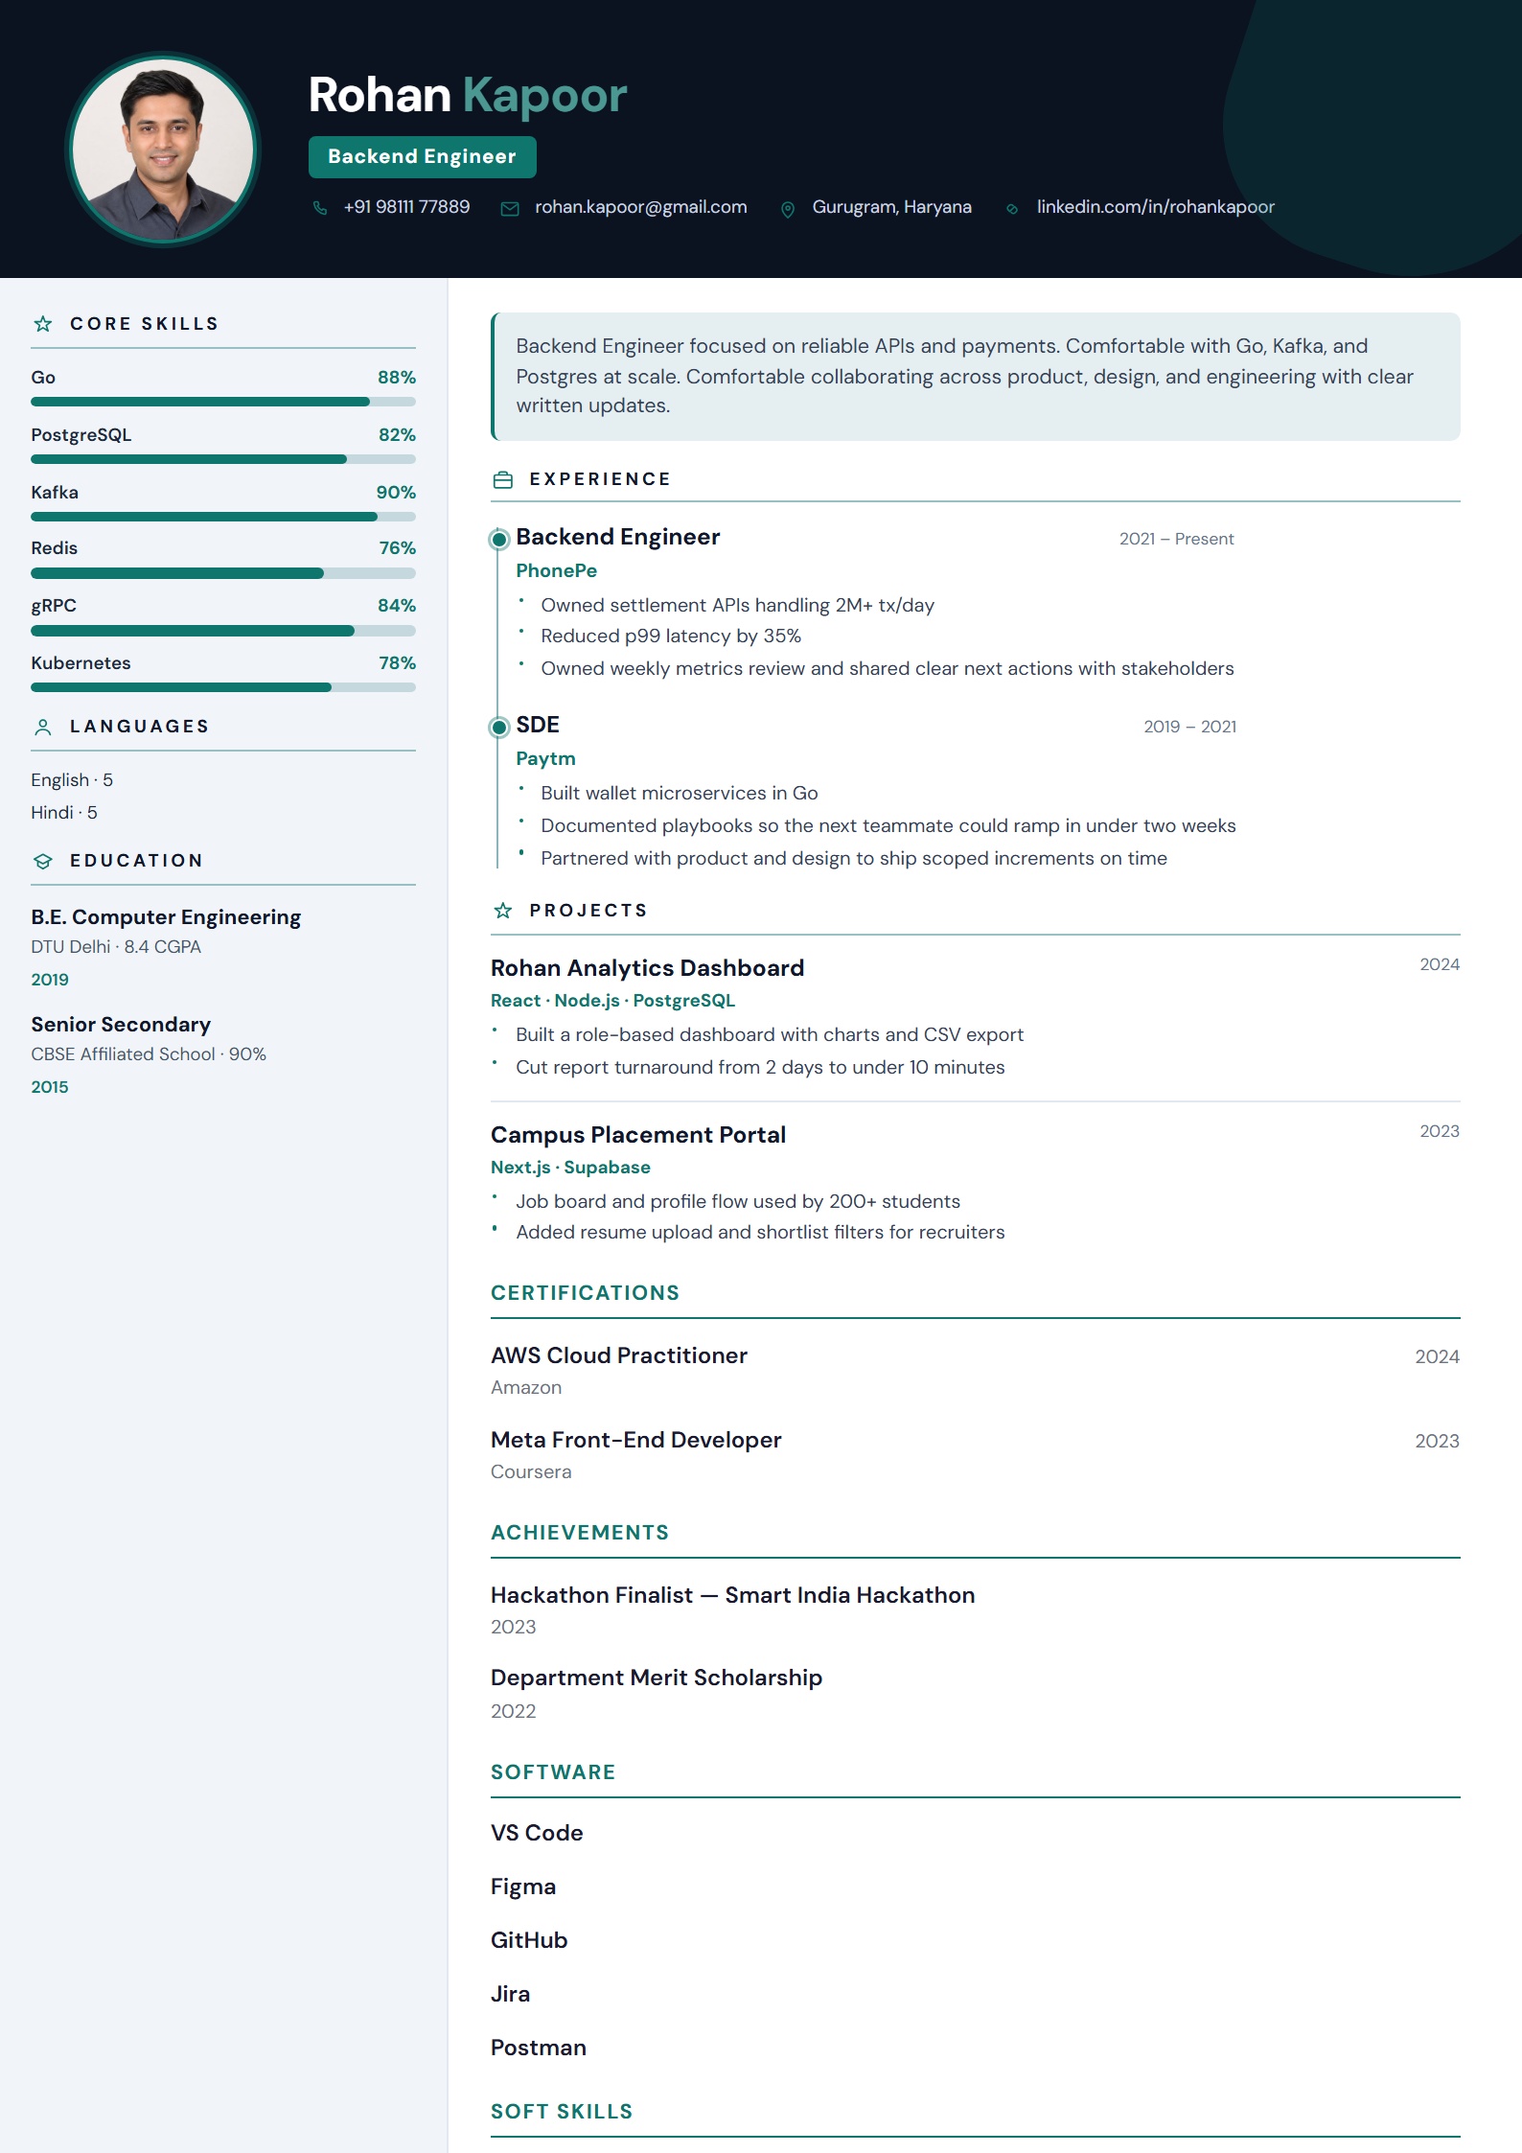Click the LinkedIn link icon
The width and height of the screenshot is (1522, 2153).
[1012, 209]
